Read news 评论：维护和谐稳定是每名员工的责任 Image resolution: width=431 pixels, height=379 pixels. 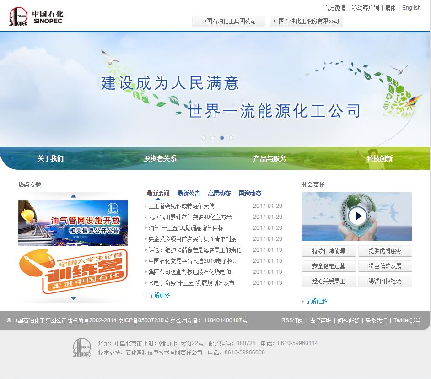pos(195,250)
